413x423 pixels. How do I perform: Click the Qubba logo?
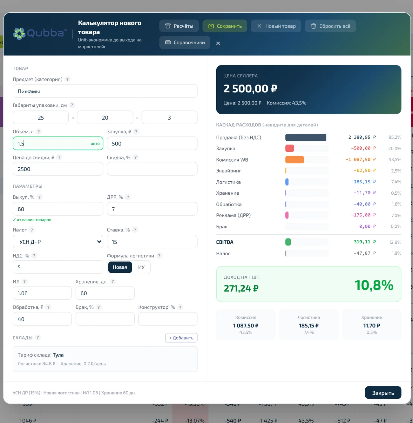click(40, 33)
